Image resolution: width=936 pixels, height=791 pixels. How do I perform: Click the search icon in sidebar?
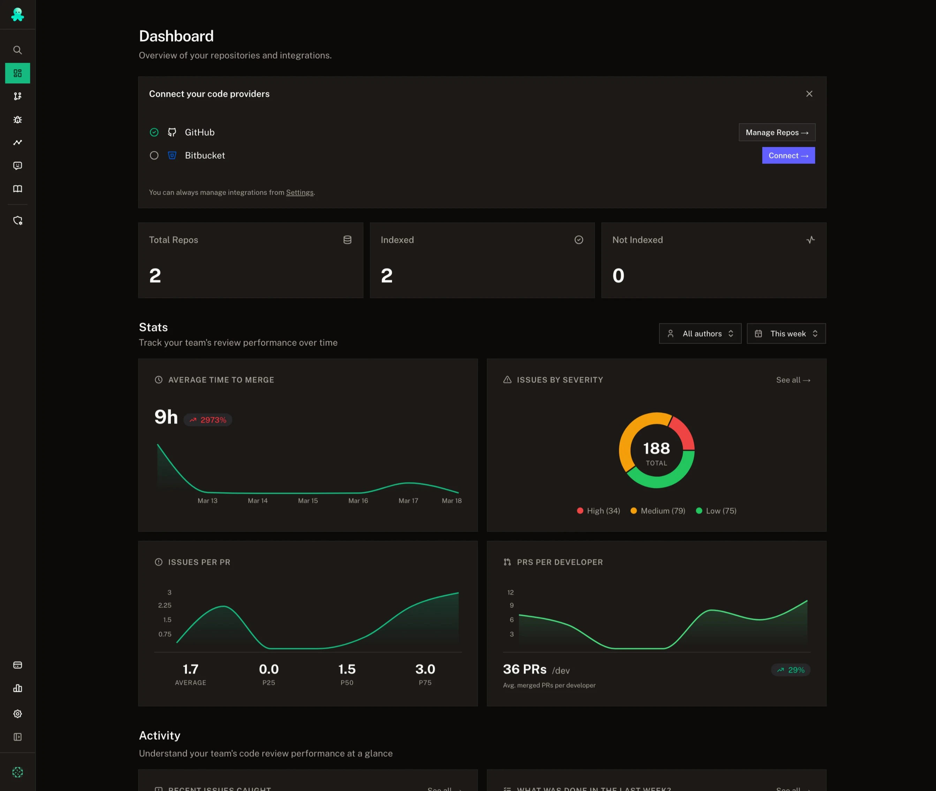click(x=17, y=50)
